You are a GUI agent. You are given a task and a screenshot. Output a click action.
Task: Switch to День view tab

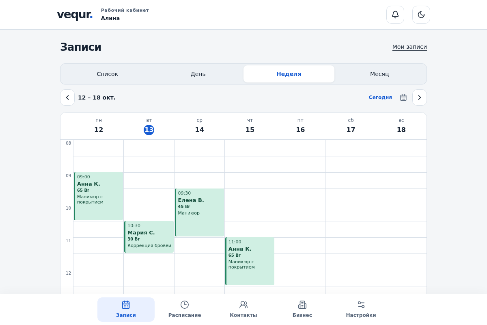coord(198,74)
